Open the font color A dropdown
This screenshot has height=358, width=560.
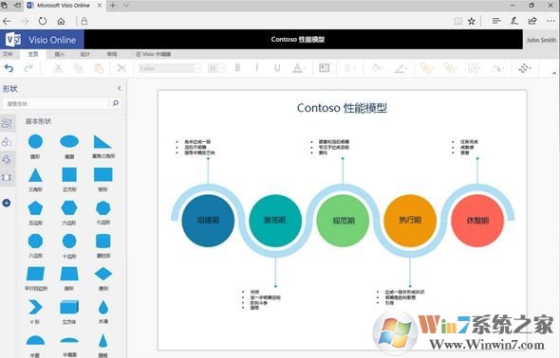point(298,67)
